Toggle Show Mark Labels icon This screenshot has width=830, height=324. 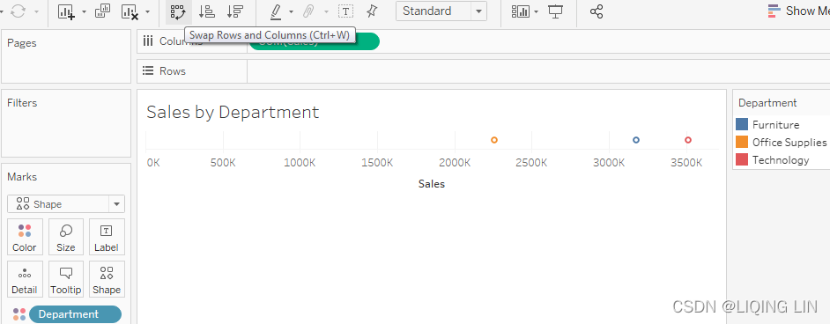tap(345, 11)
